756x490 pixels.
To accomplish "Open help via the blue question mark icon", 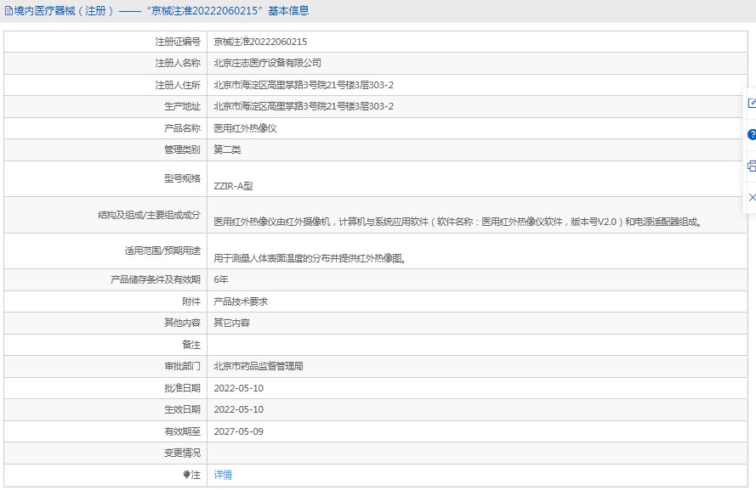I will (752, 135).
